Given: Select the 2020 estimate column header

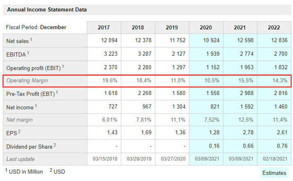Looking at the screenshot, I should click(206, 27).
